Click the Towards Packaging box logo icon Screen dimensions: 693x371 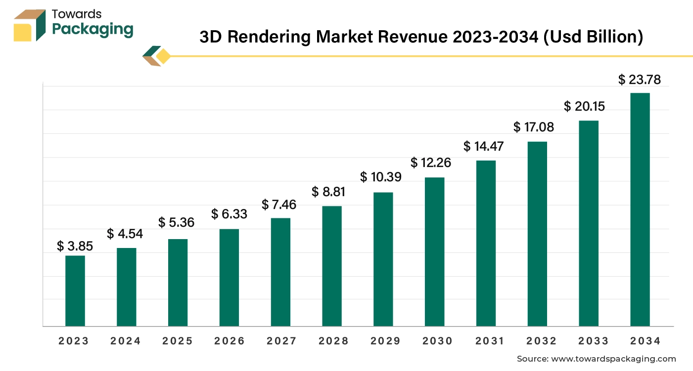[30, 25]
